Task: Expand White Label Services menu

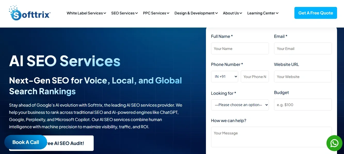Action: (86, 13)
